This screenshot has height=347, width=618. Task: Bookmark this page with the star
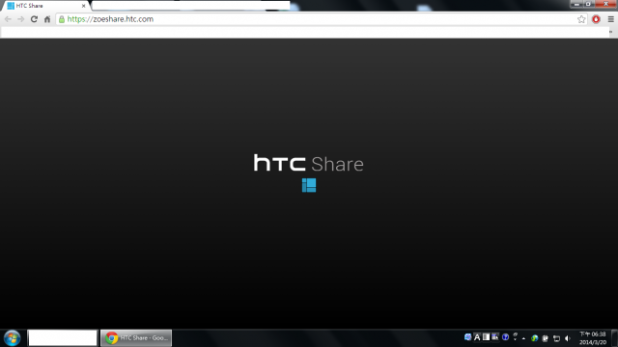(581, 19)
